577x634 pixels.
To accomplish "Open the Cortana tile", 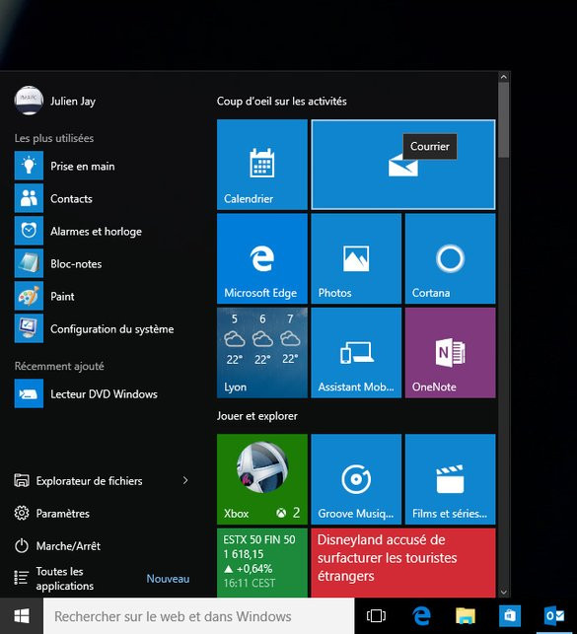I will 450,258.
